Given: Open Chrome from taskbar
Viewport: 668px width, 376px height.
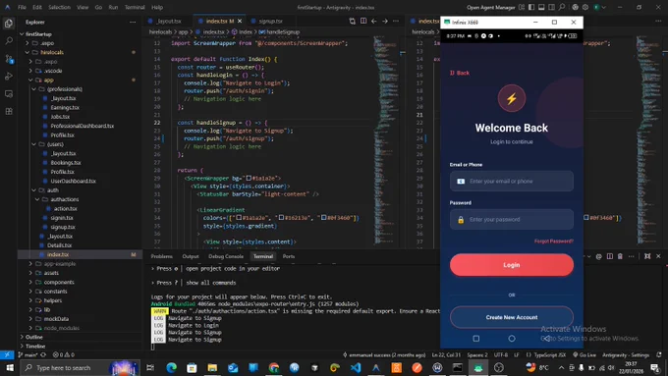Looking at the screenshot, I should point(274,367).
